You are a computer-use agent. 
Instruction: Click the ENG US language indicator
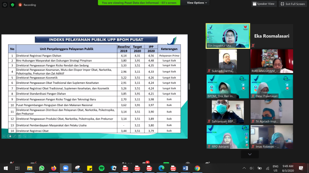[x=275, y=168]
